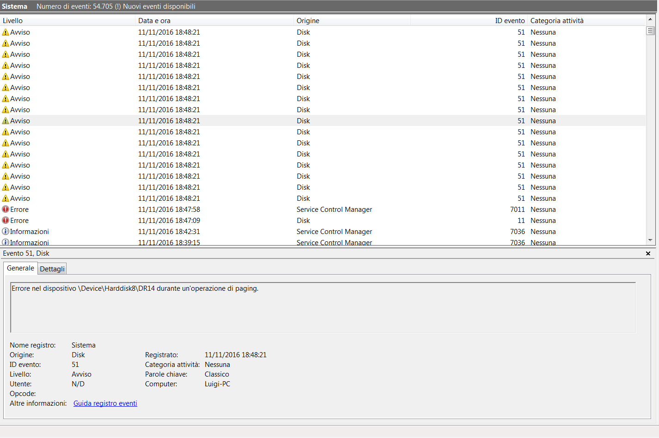The height and width of the screenshot is (438, 659).
Task: Click info icon of the 18:39:15 event
Action: point(6,242)
